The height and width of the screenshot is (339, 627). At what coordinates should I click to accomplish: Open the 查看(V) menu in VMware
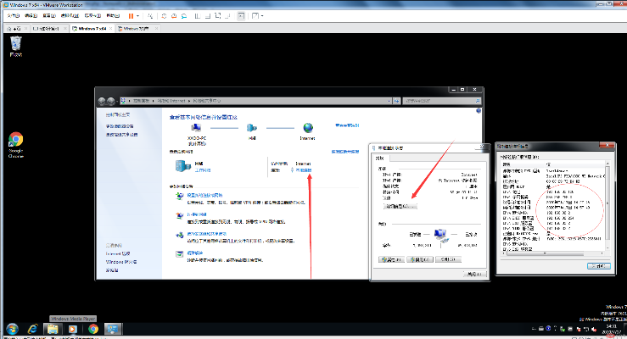click(49, 16)
